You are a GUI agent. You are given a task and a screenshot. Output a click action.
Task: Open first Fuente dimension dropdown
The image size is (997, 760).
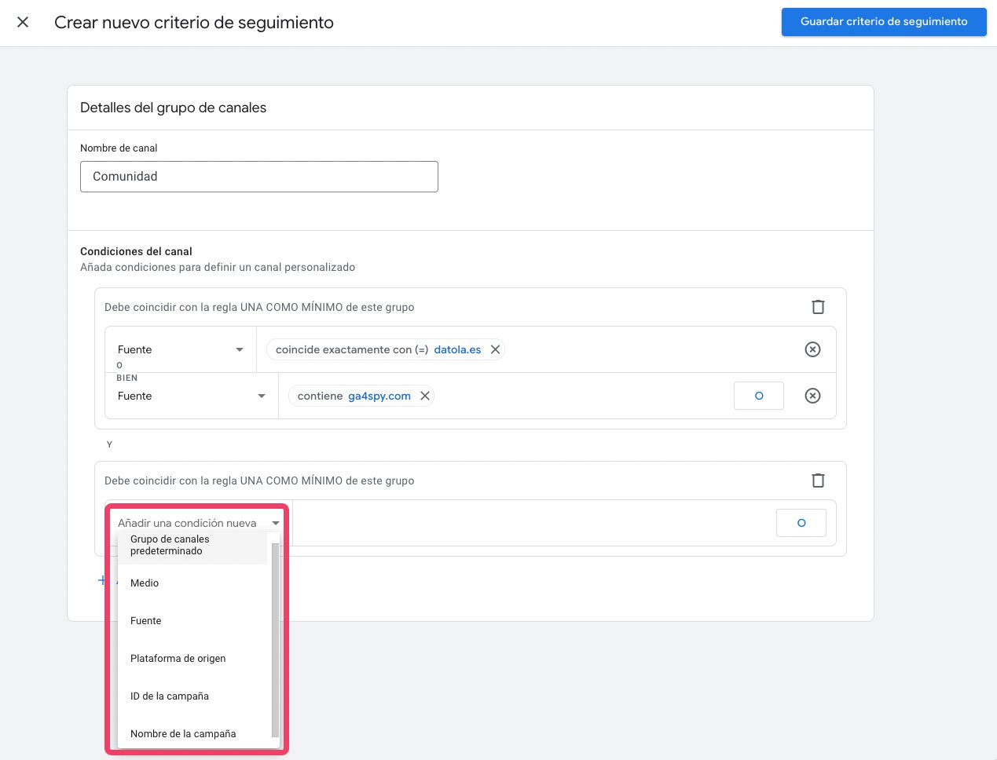coord(181,349)
